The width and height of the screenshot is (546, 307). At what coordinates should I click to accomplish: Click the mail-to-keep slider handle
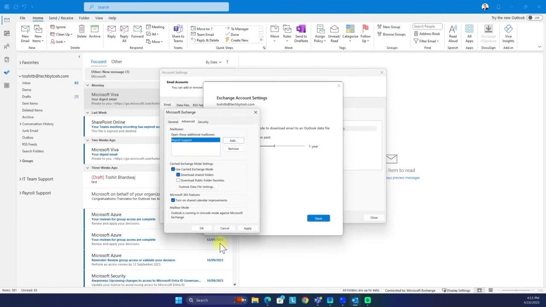274,146
